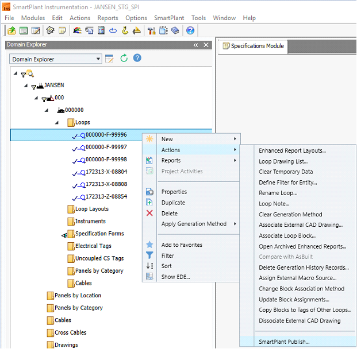357x349 pixels.
Task: Collapse the Domain Explorer panel with double chevron
Action: point(195,45)
